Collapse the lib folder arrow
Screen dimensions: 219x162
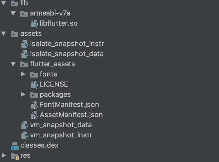pos(3,3)
